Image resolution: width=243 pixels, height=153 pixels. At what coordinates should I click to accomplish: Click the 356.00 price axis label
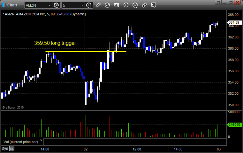click(233, 71)
